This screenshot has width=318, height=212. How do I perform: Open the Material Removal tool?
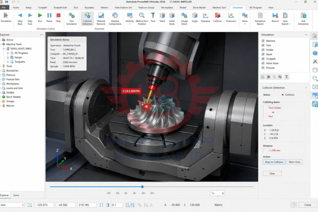pos(101,19)
